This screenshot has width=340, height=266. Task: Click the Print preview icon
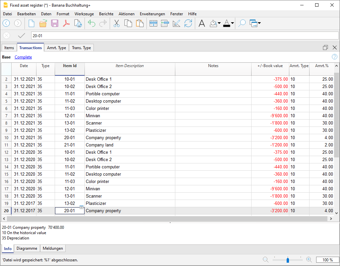78,23
